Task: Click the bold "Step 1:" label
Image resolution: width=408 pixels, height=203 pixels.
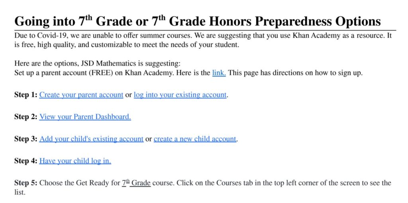Action: (26, 95)
